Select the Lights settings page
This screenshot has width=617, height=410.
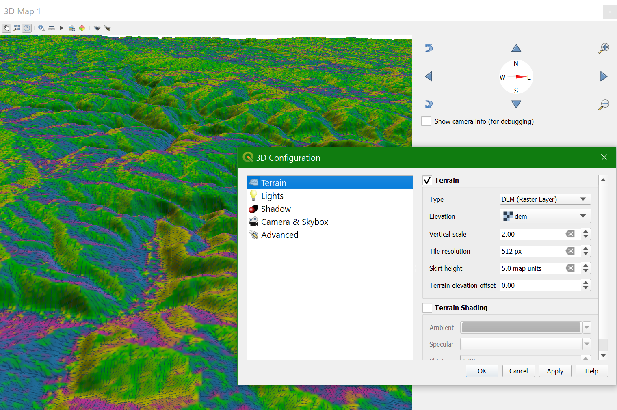tap(330, 196)
